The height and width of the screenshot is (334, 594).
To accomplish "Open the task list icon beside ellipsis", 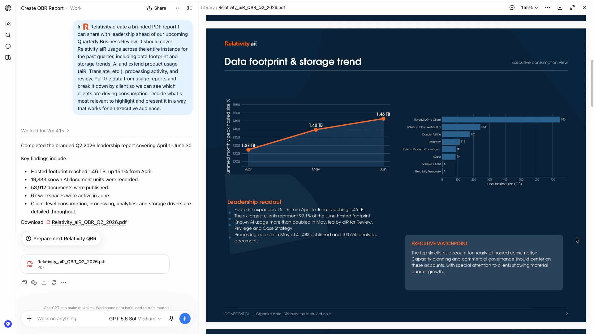I will 190,8.
